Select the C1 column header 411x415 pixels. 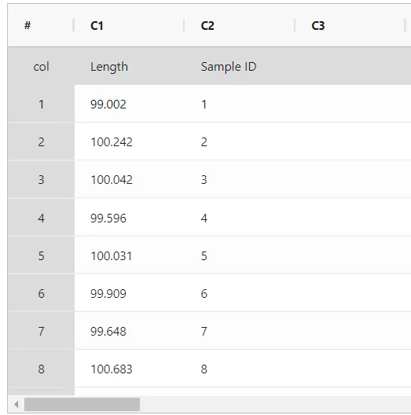(x=129, y=26)
